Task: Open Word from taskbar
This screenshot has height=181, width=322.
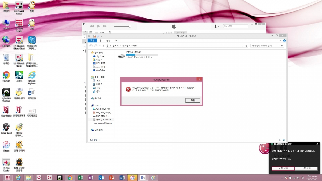Action: [122, 178]
